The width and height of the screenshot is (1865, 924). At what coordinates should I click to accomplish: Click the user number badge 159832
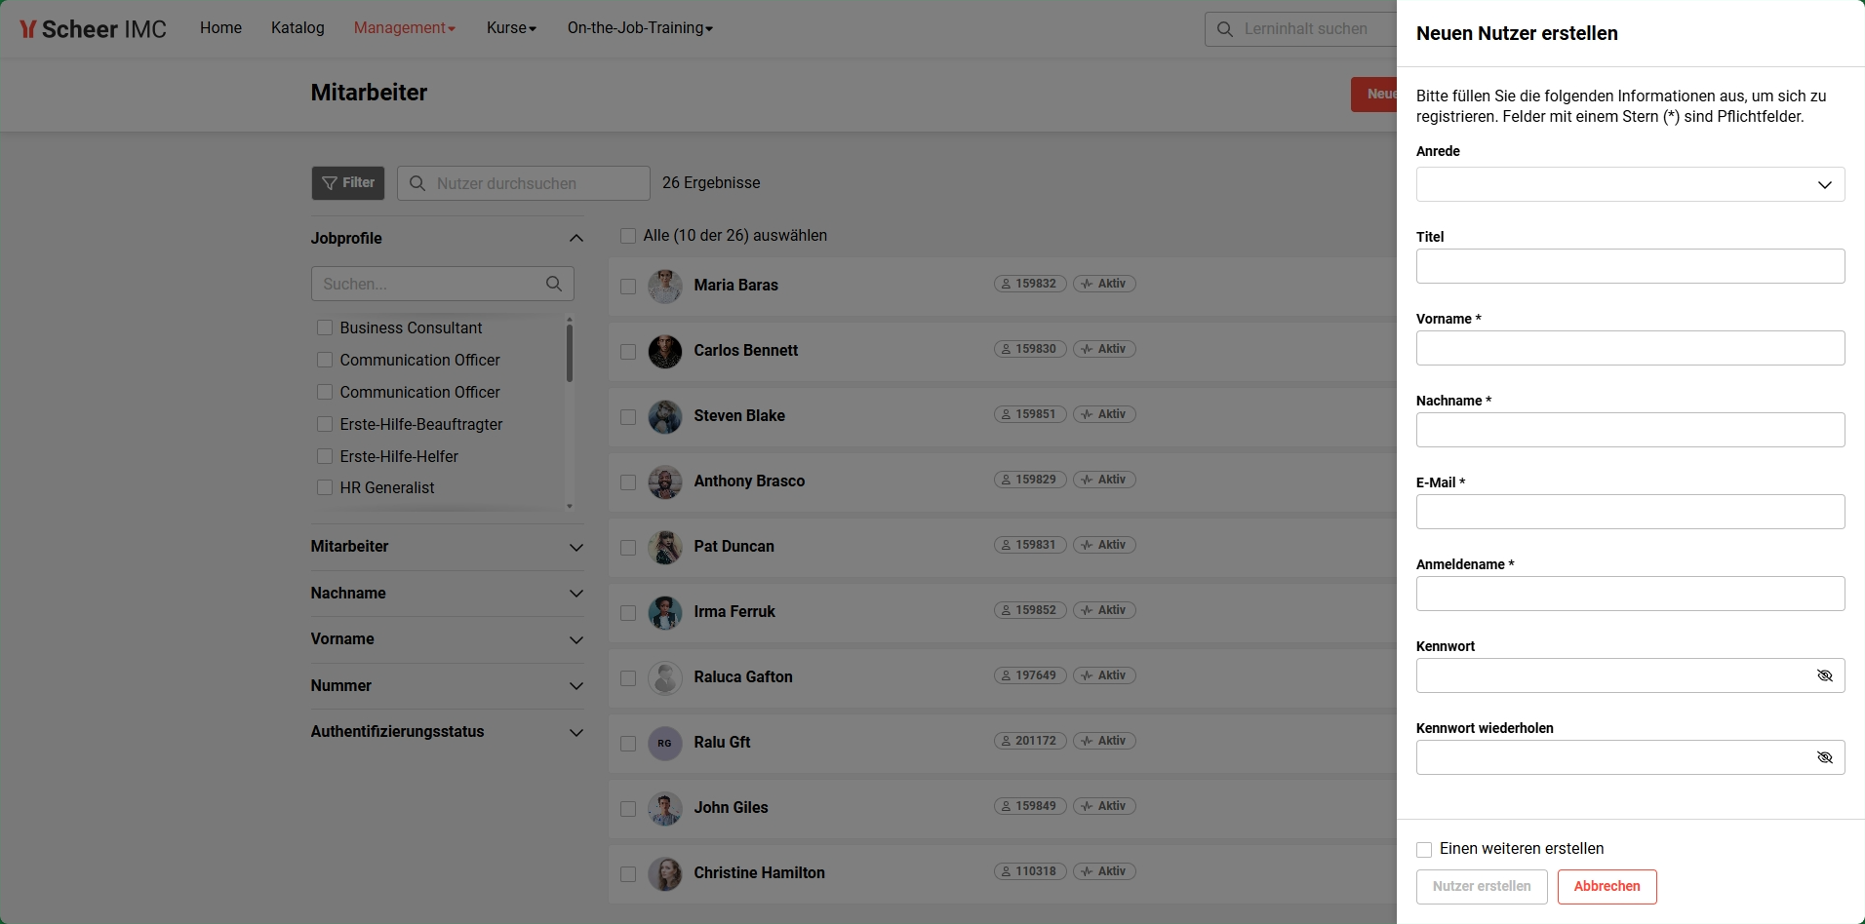[x=1030, y=284]
